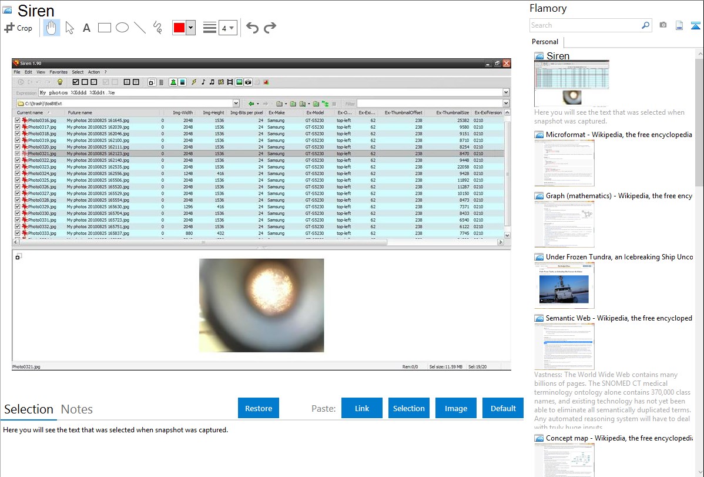This screenshot has height=477, width=704.
Task: Click the Link paste button
Action: tap(361, 408)
